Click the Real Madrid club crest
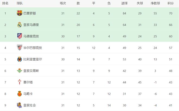Image resolution: width=179 pixels, height=111 pixels. click(19, 25)
